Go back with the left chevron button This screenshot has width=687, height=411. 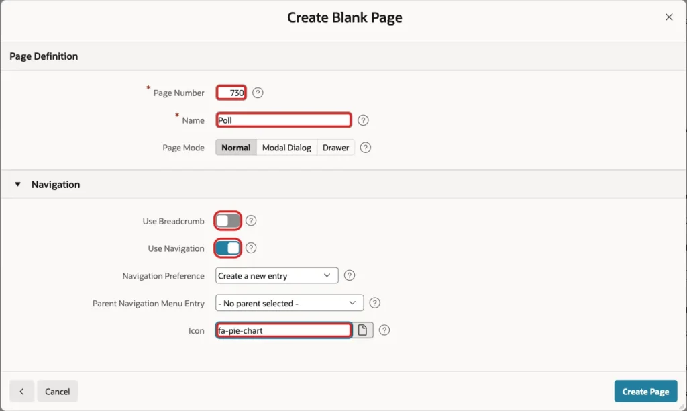coord(21,392)
